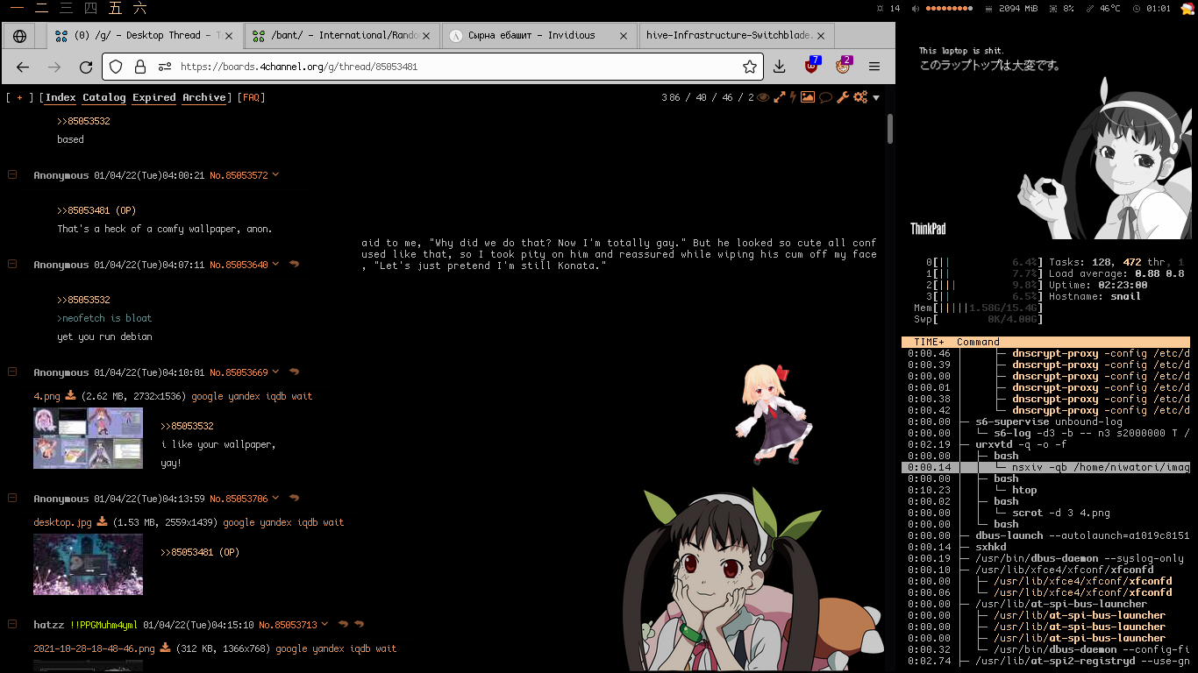Toggle the thread watcher eye icon
The width and height of the screenshot is (1198, 673).
pyautogui.click(x=763, y=97)
